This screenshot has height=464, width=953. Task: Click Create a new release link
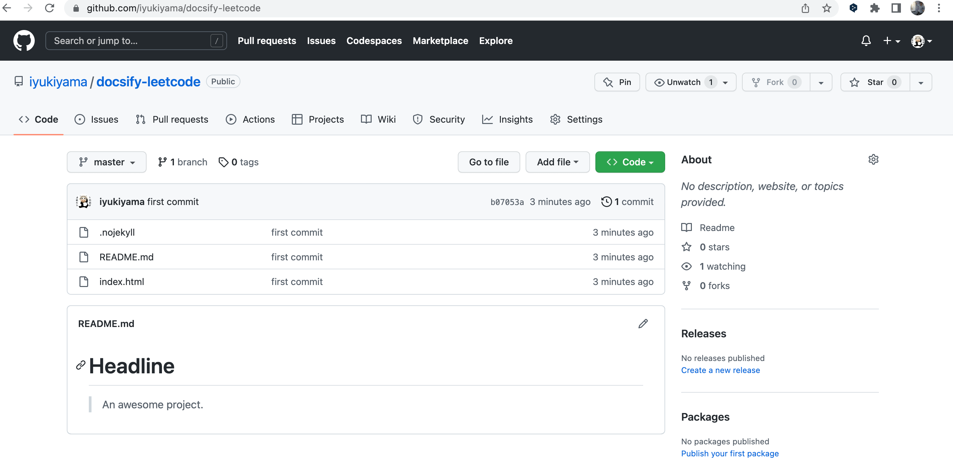point(720,370)
